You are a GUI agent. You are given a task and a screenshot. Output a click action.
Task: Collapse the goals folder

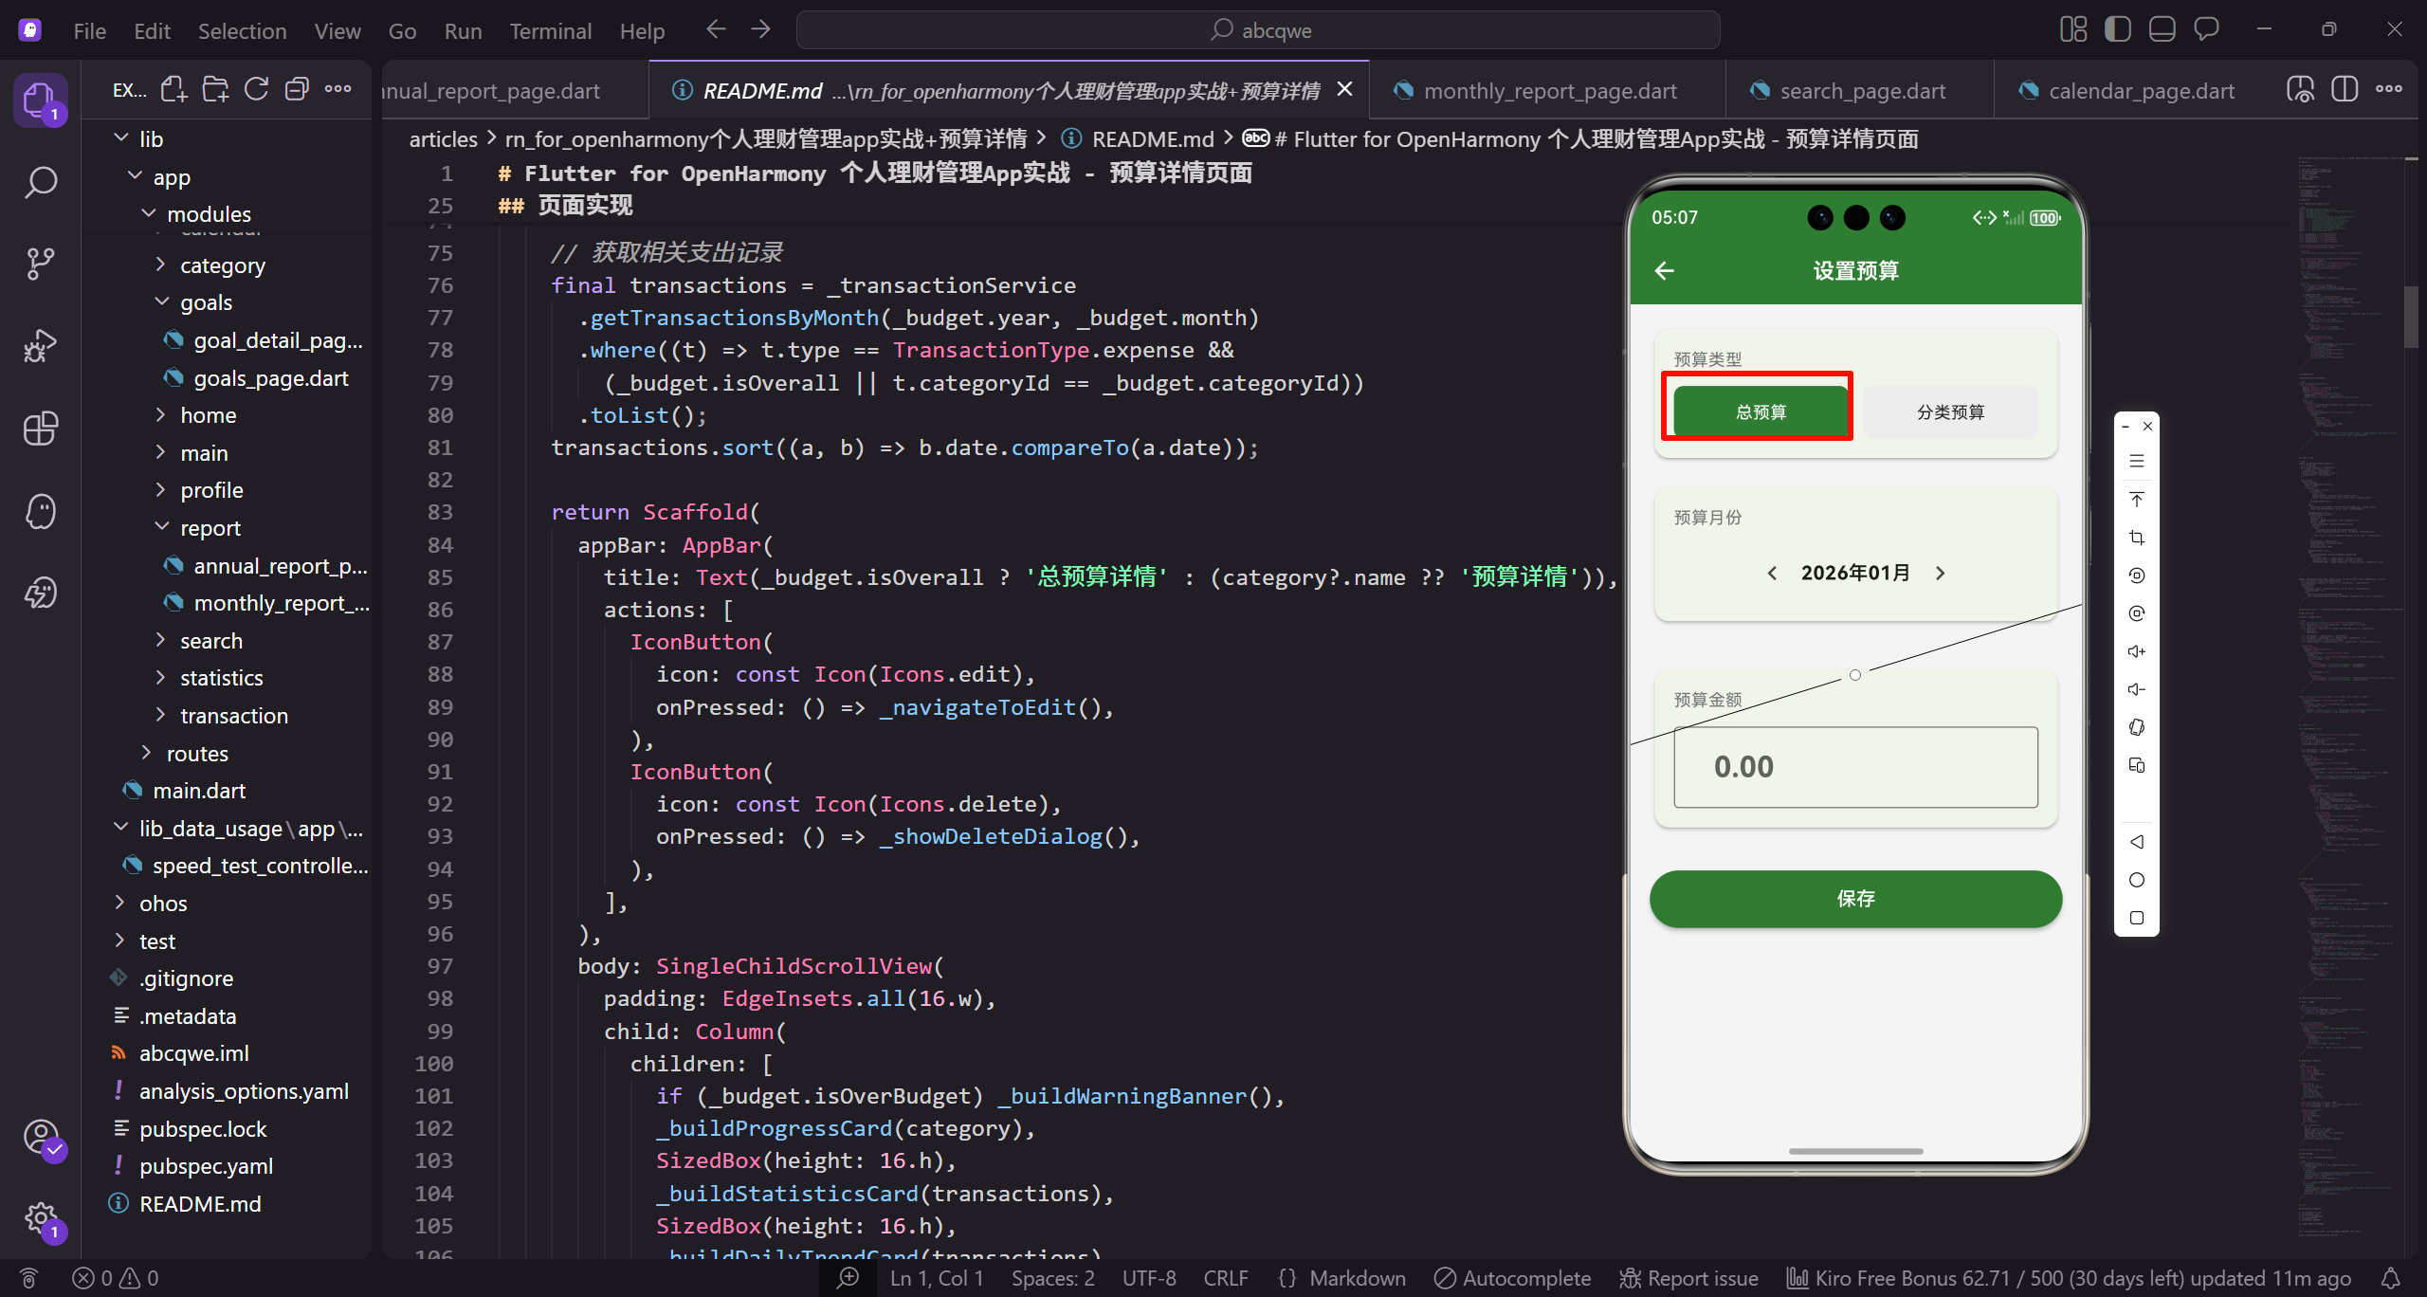(206, 302)
